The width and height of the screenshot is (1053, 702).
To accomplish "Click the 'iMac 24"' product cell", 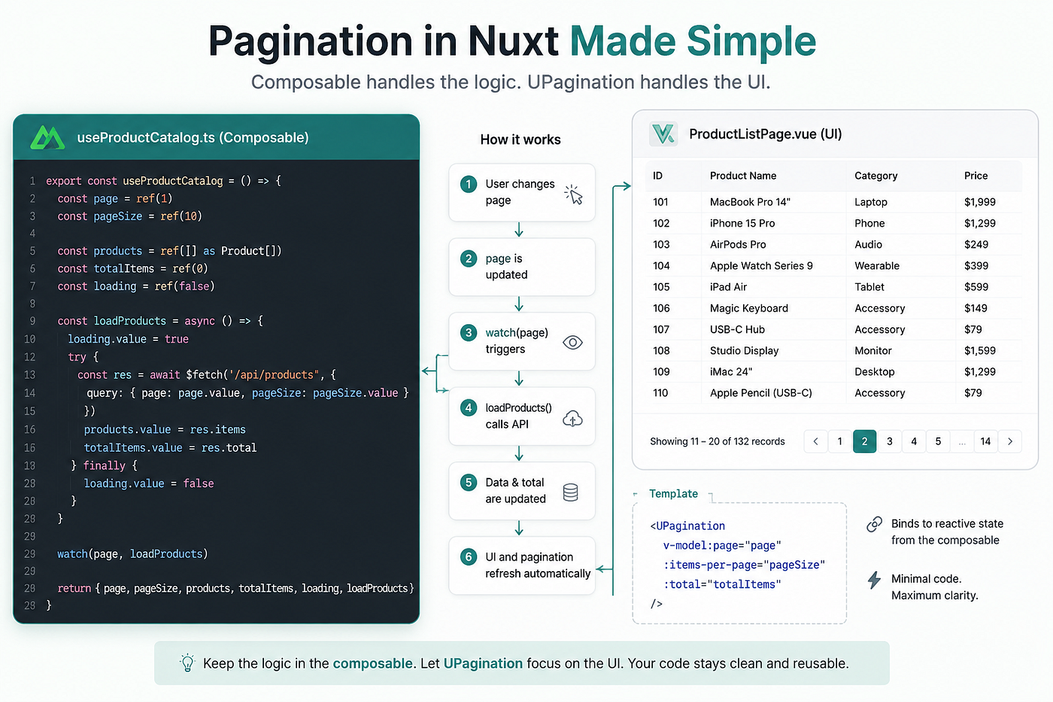I will point(731,372).
